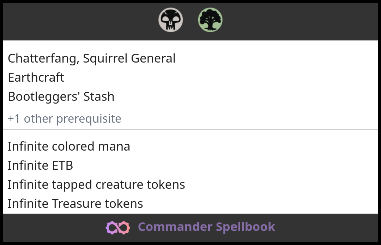Open the Bootleggers' Stash card entry
The width and height of the screenshot is (381, 245).
click(x=61, y=97)
